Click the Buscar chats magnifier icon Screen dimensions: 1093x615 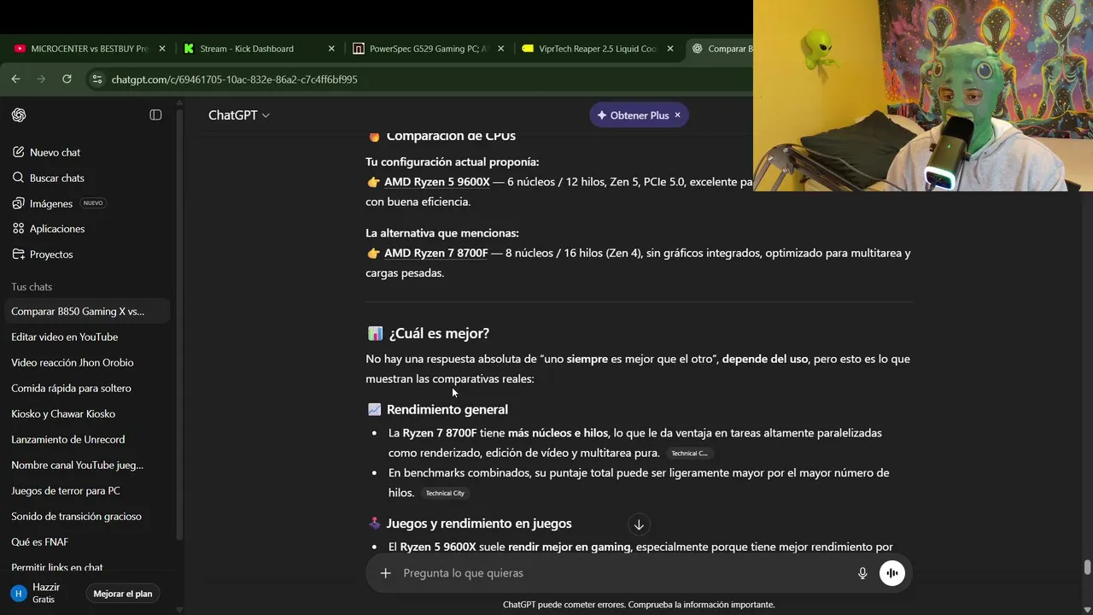18,178
